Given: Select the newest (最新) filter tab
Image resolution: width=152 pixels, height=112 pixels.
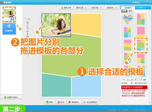Looking at the screenshot, I should pyautogui.click(x=124, y=11).
